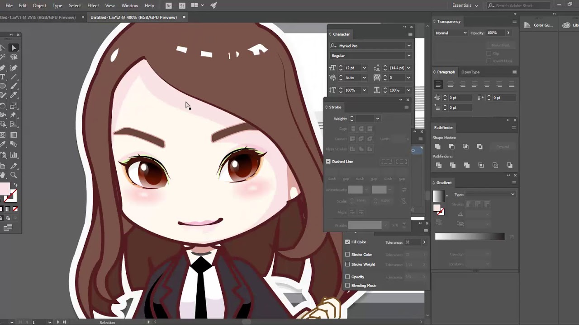Click the GPU Performance rocket icon
This screenshot has height=325, width=579.
coord(214,5)
